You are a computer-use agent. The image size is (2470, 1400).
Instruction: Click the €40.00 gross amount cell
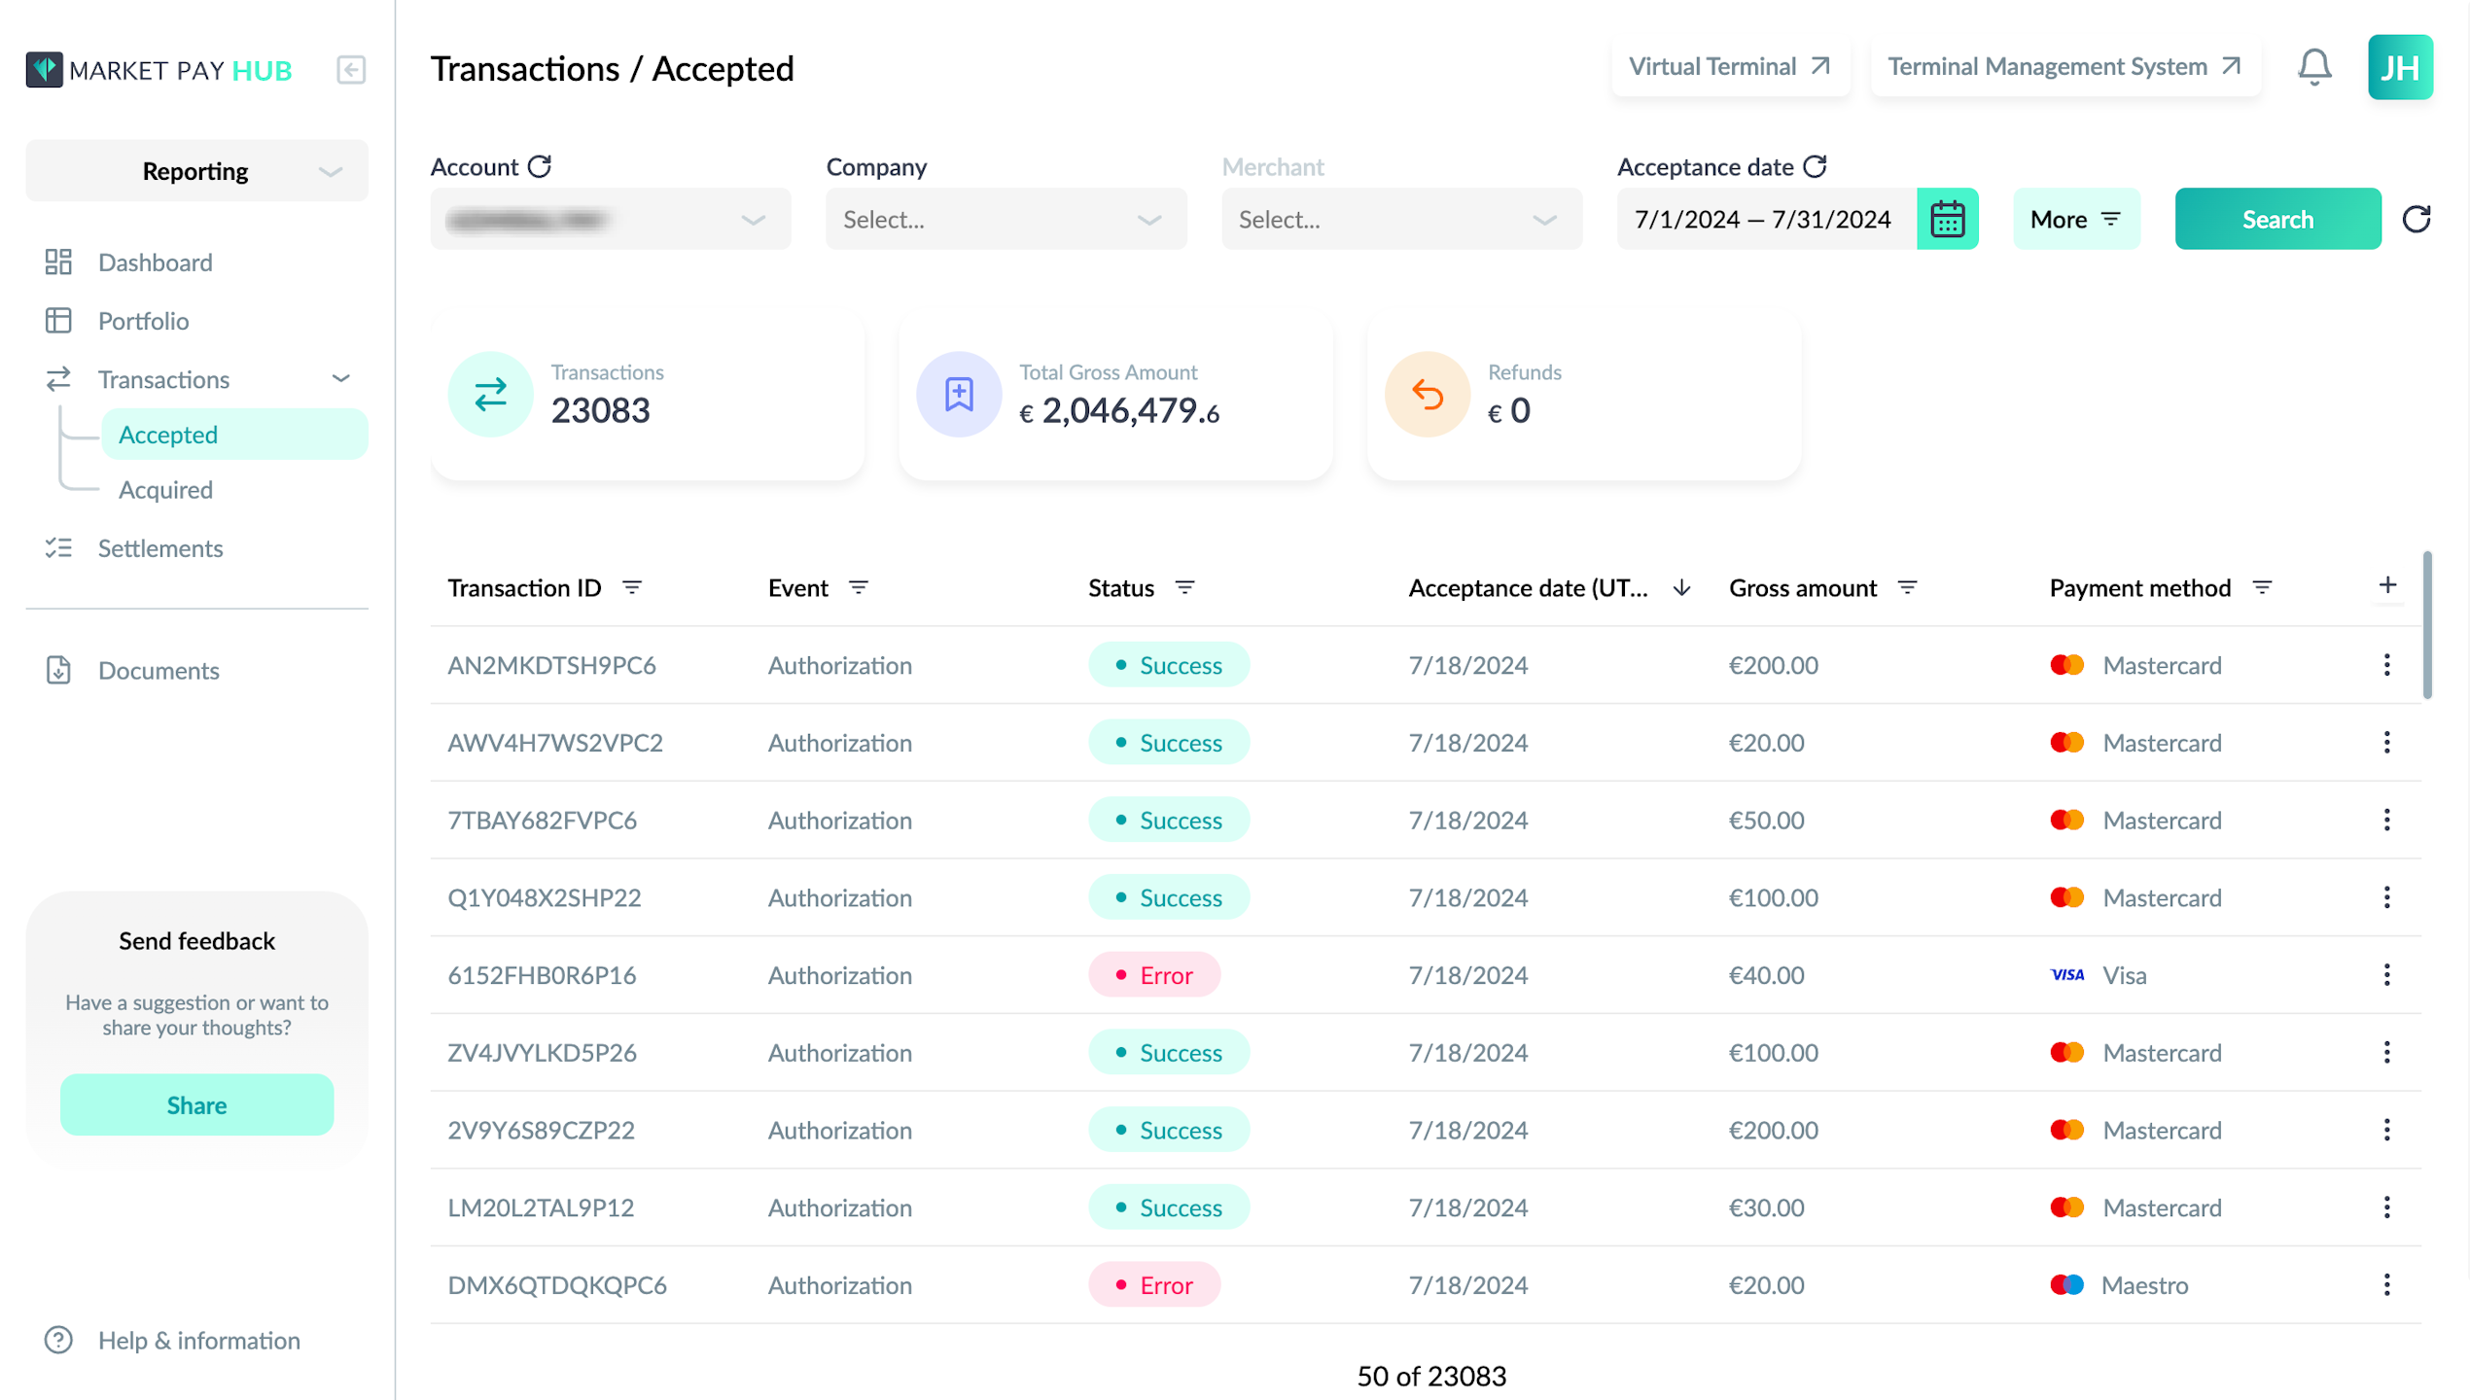coord(1766,975)
